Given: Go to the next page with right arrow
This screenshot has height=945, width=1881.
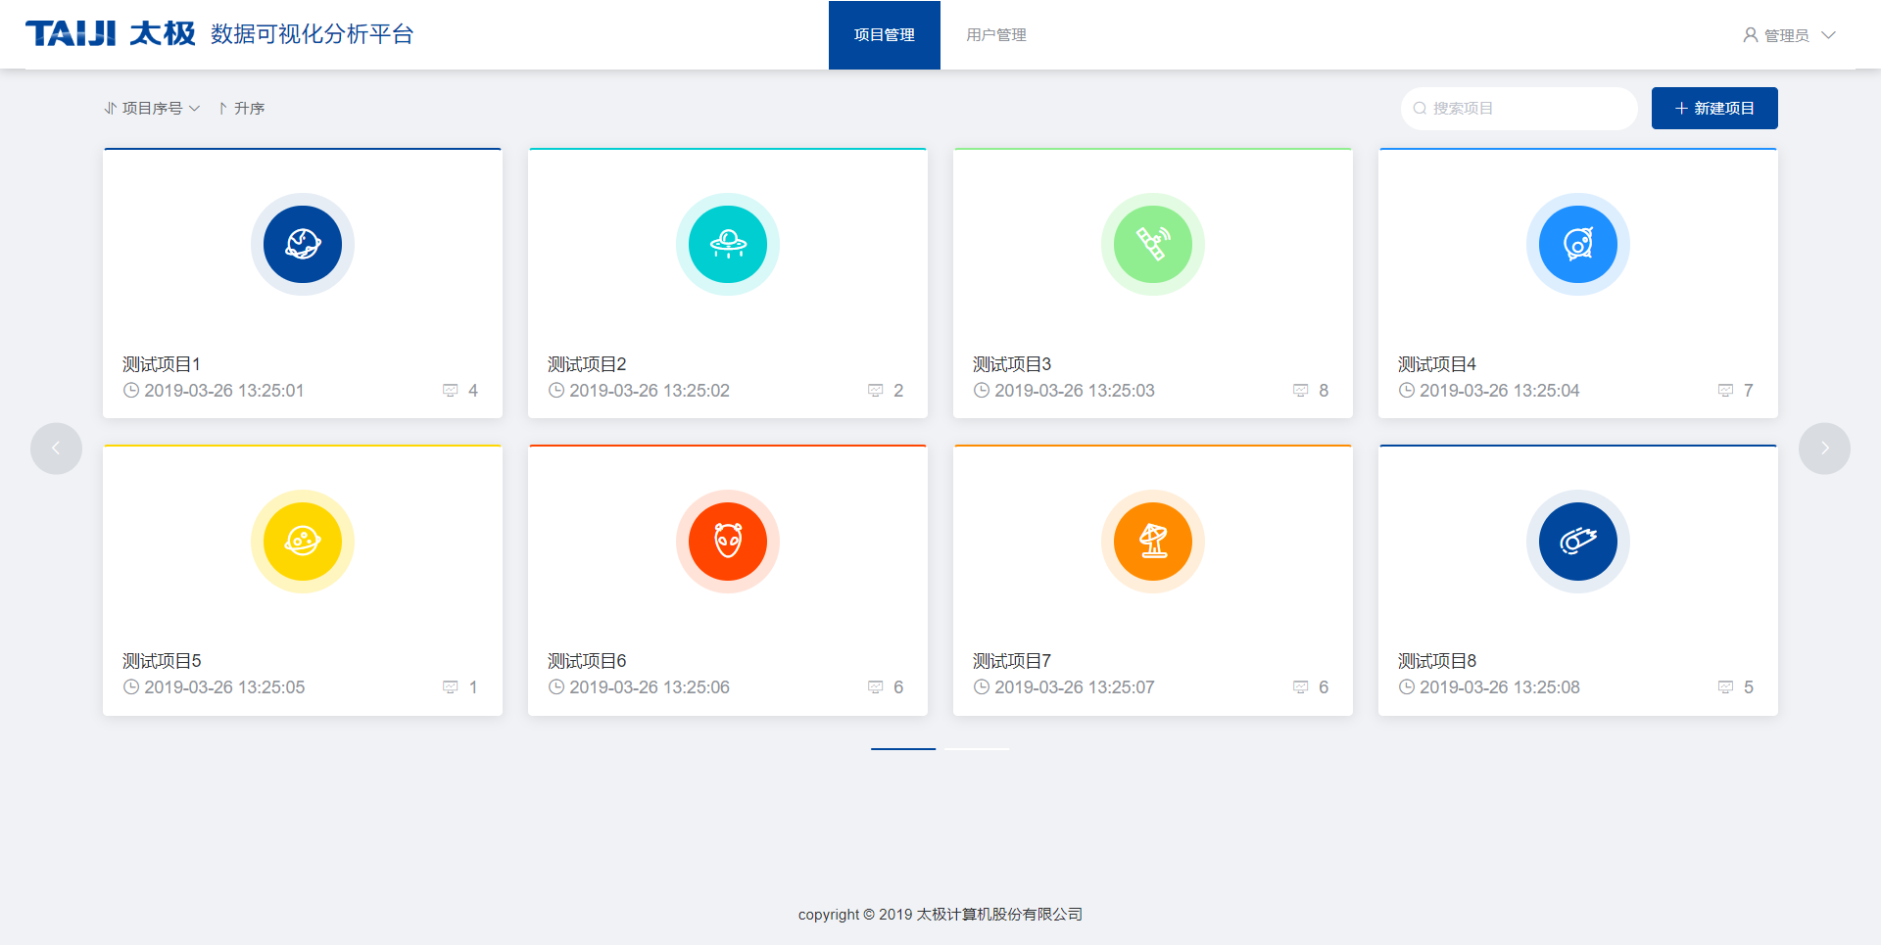Looking at the screenshot, I should [x=1824, y=449].
